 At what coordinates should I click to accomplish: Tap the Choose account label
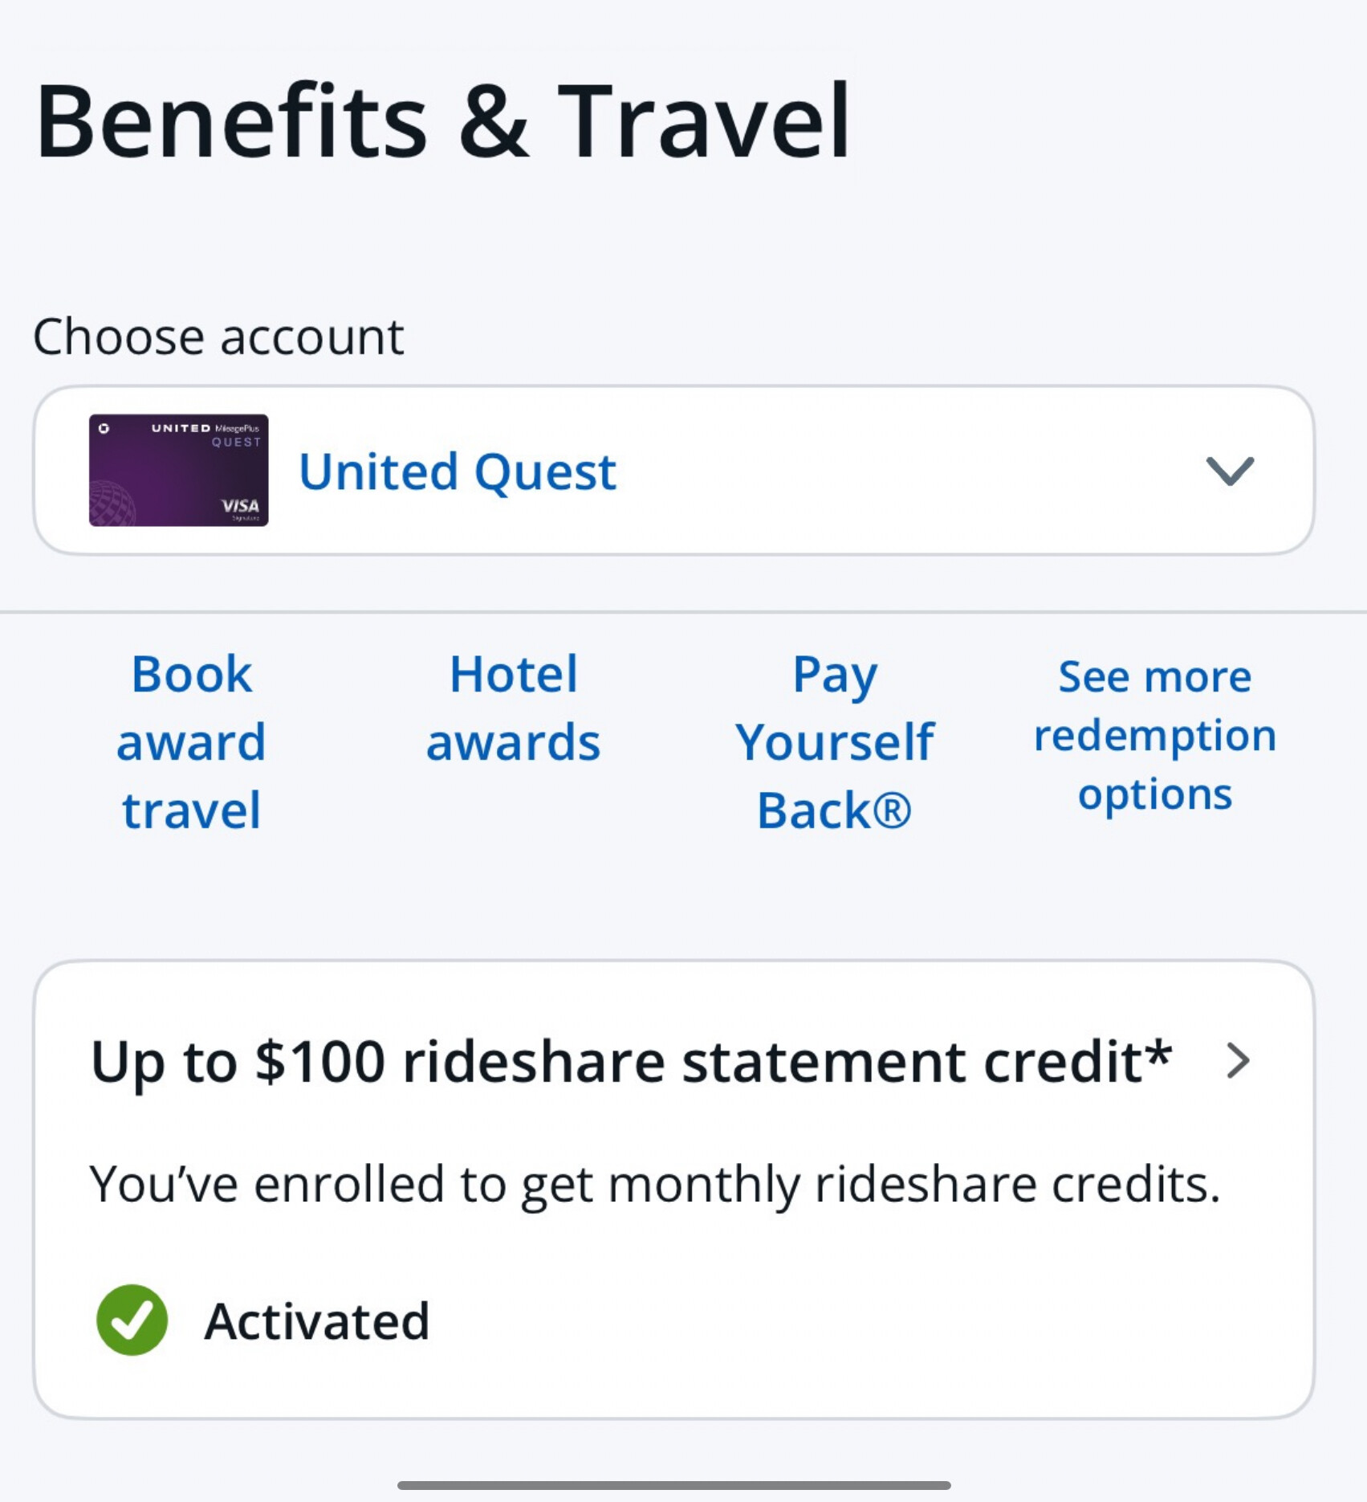[218, 337]
